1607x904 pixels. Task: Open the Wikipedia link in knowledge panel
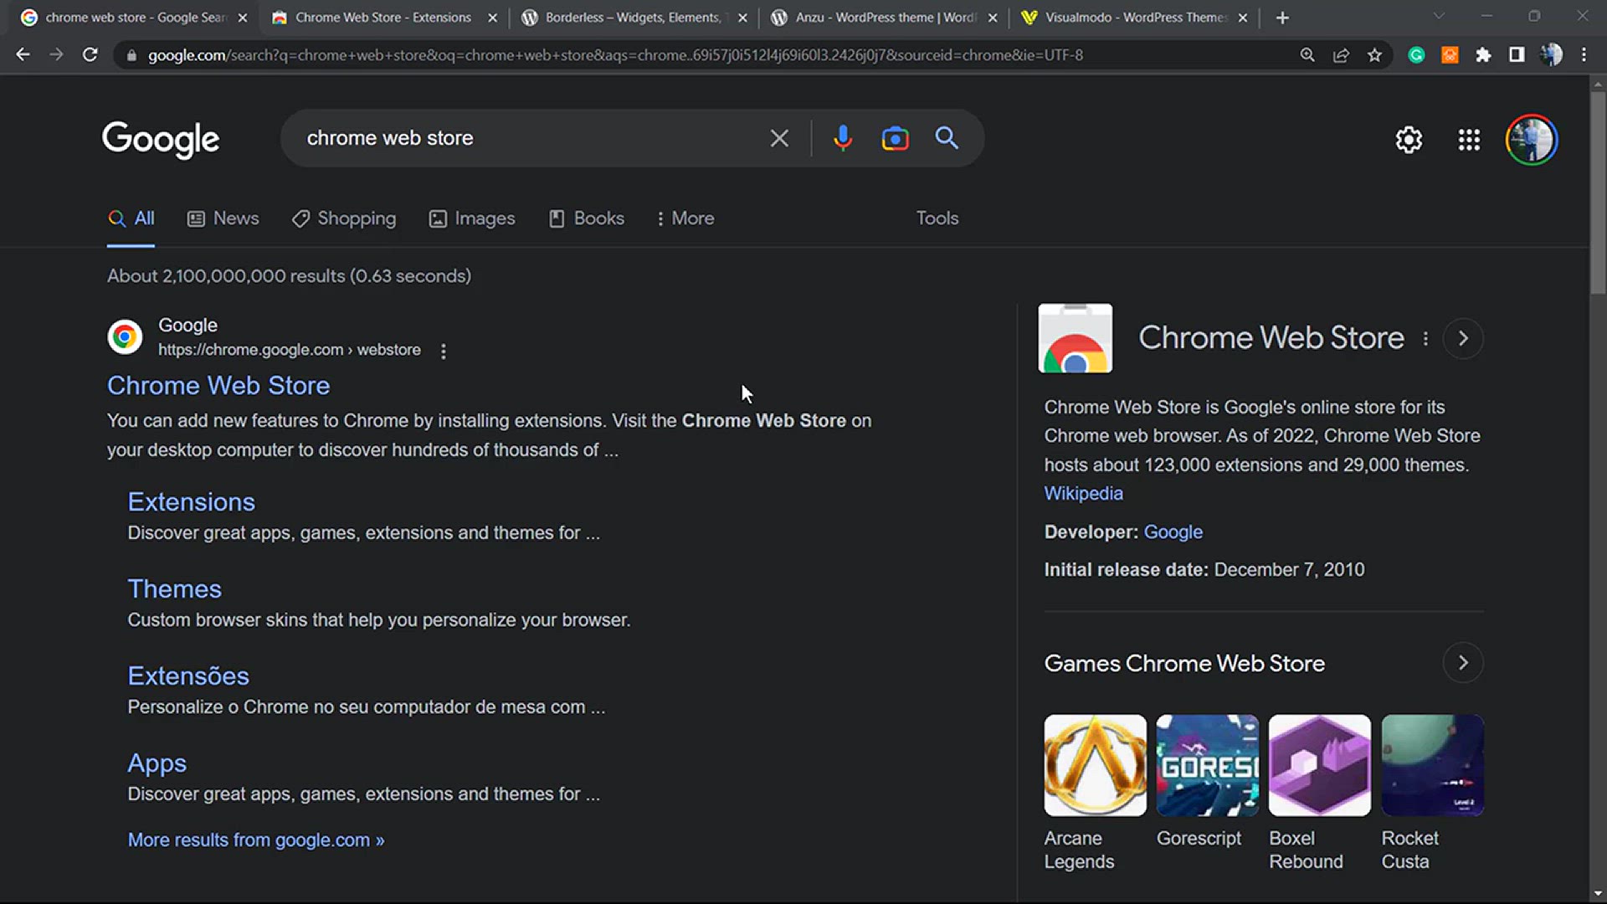coord(1083,494)
